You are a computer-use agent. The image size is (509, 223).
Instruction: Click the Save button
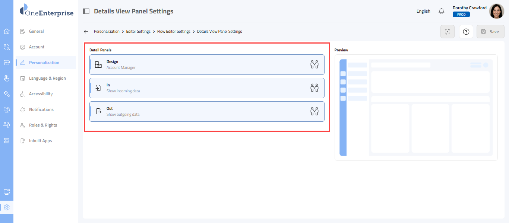coord(490,32)
